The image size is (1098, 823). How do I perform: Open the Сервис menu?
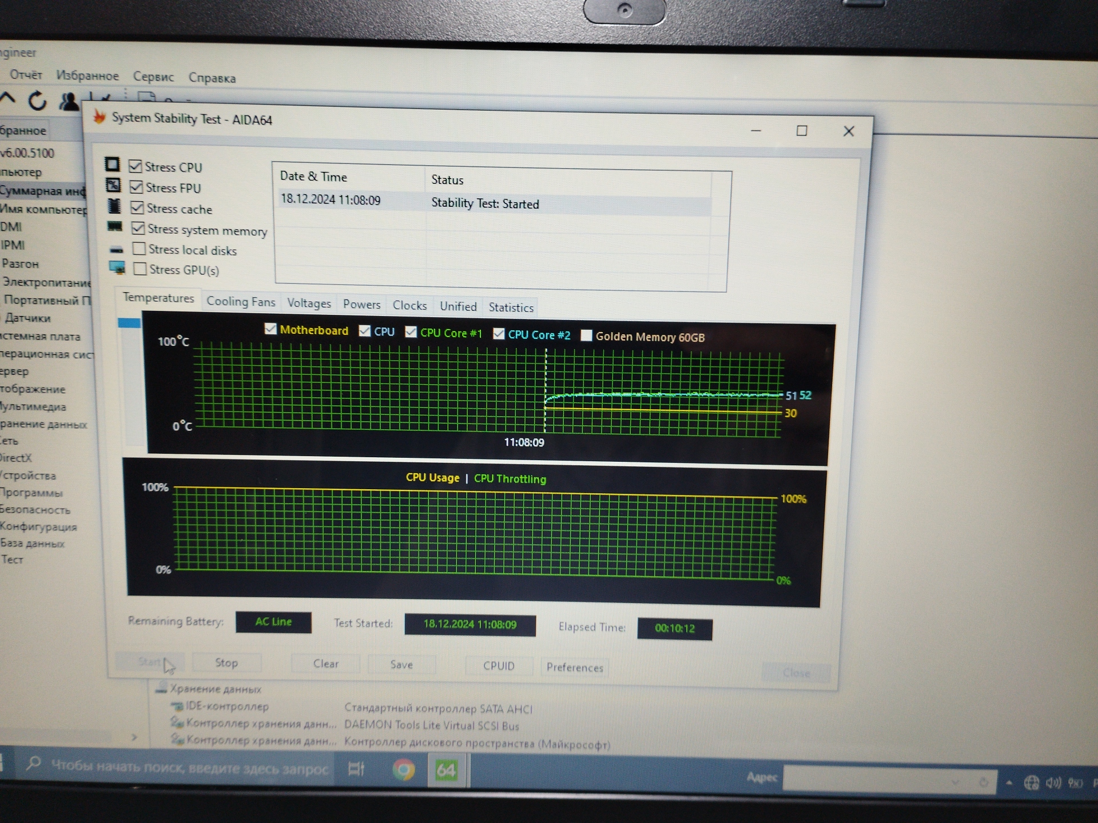(x=153, y=77)
